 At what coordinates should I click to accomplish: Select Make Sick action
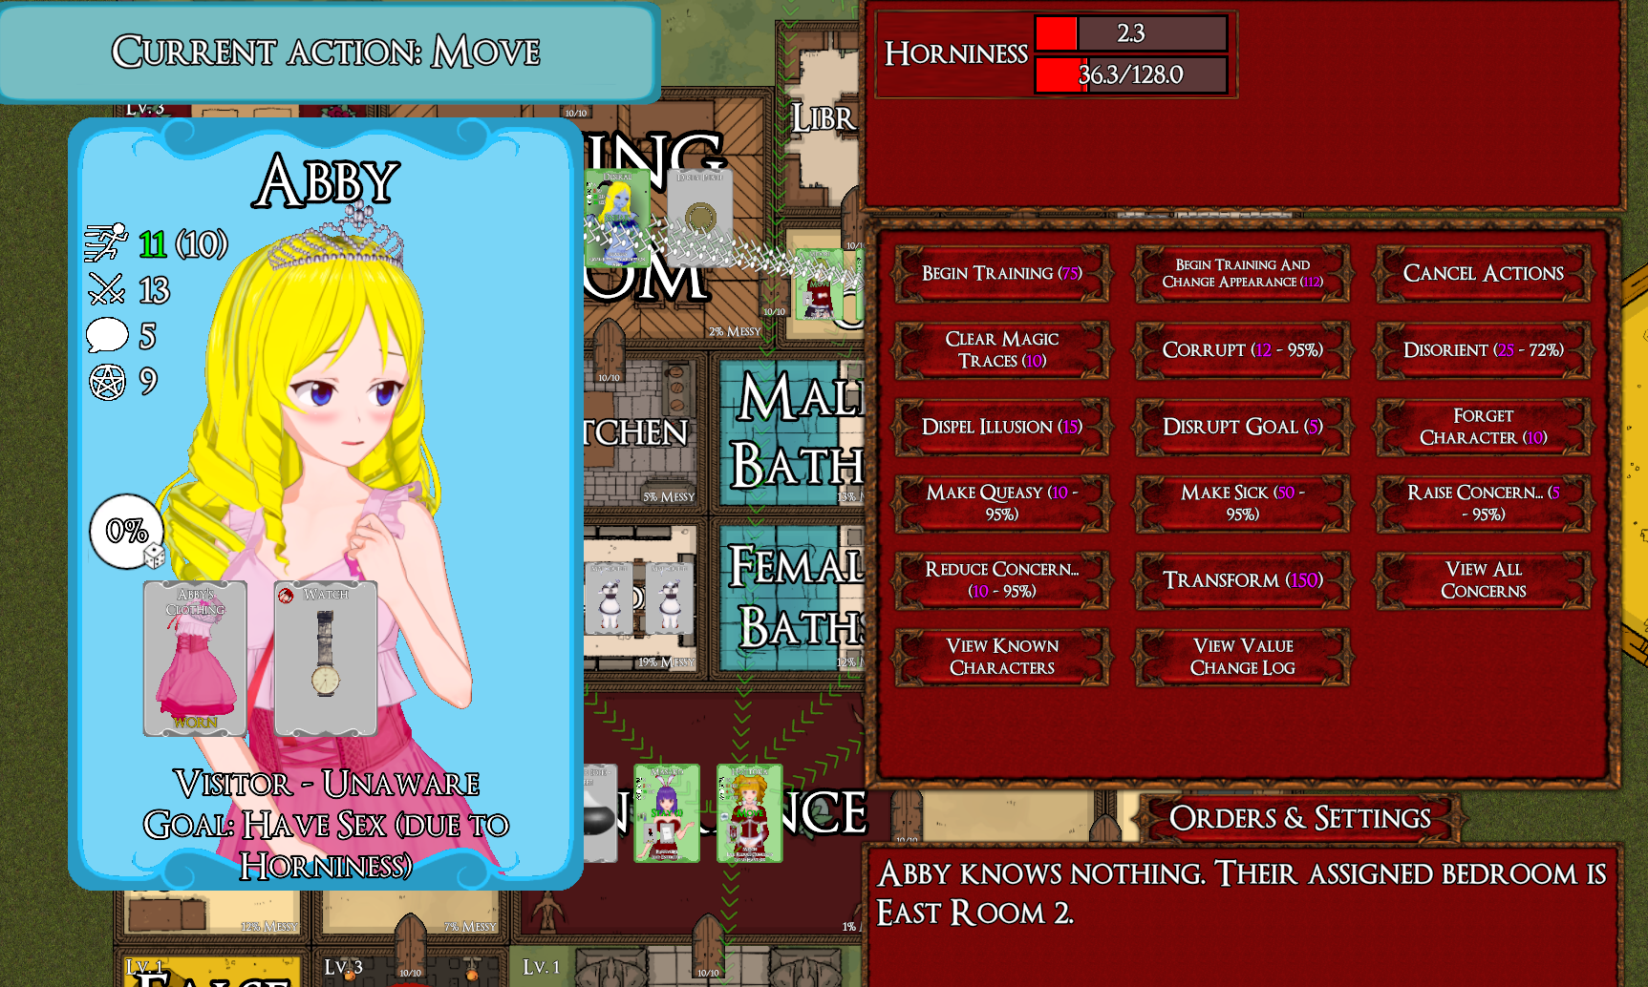tap(1242, 503)
